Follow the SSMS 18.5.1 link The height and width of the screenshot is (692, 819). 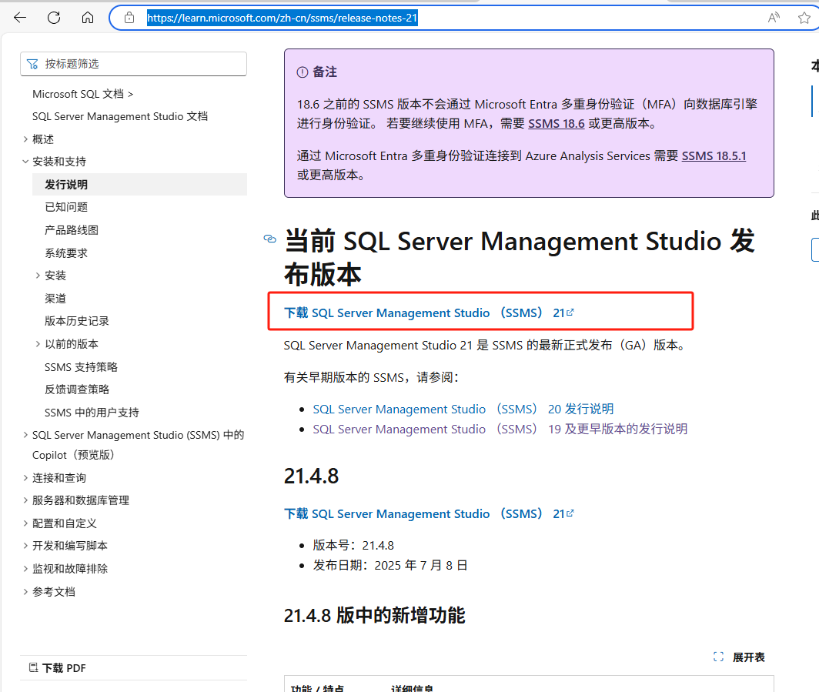coord(714,155)
